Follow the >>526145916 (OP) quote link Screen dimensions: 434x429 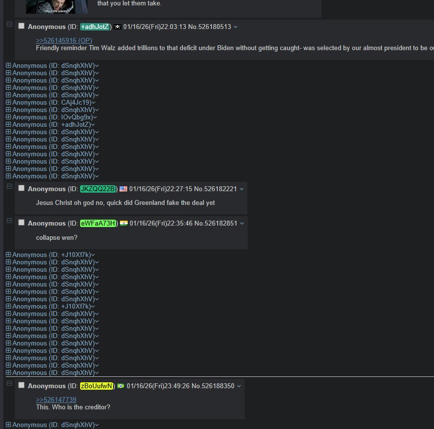coord(64,40)
